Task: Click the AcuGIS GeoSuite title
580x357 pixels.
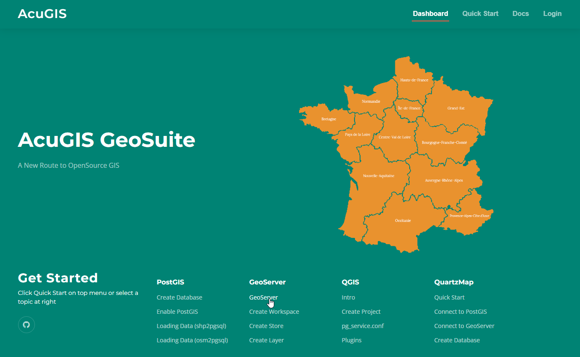Action: point(106,140)
